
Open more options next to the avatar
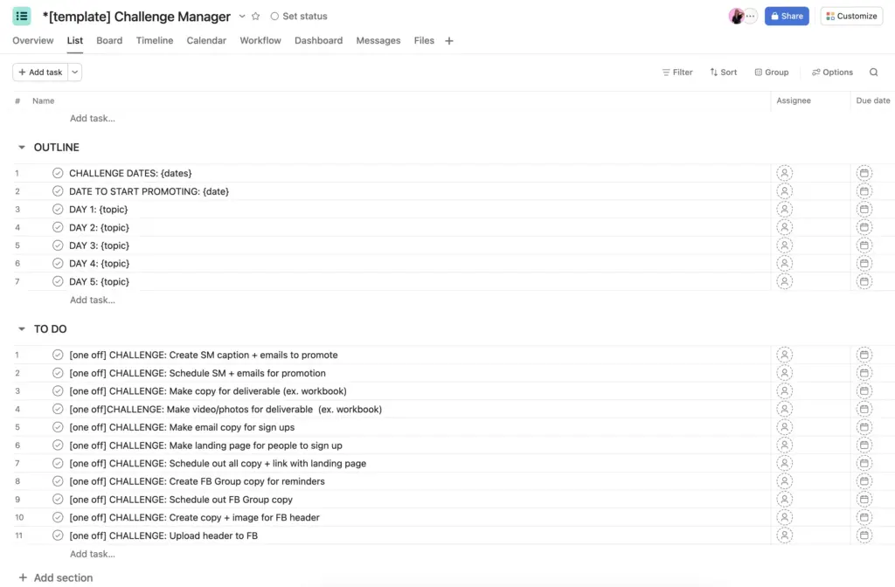(750, 16)
